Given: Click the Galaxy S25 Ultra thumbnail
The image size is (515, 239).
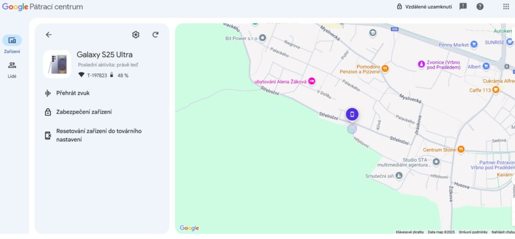Looking at the screenshot, I should pos(57,64).
